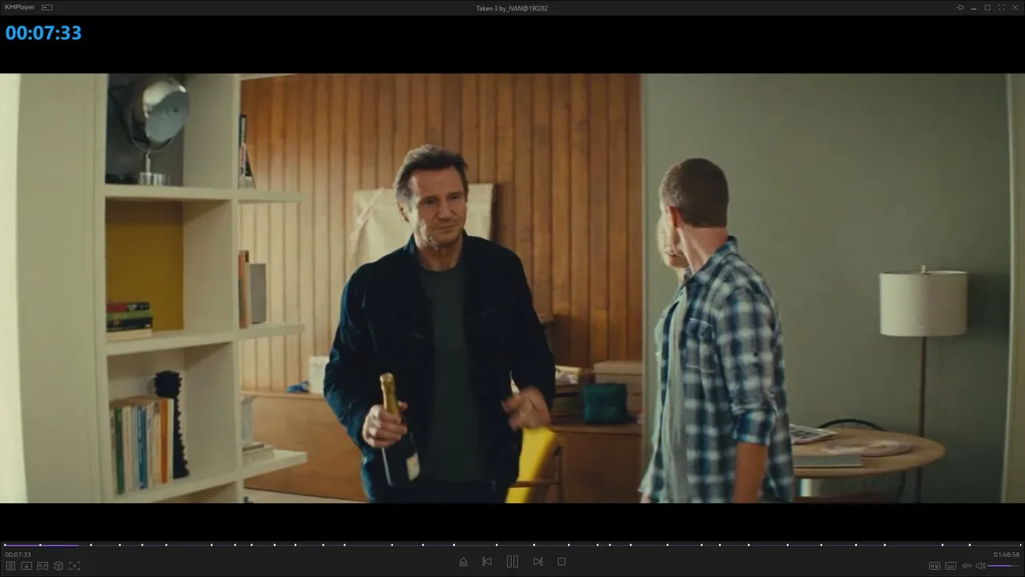Click the eject/open file button
This screenshot has height=577, width=1025.
point(463,562)
